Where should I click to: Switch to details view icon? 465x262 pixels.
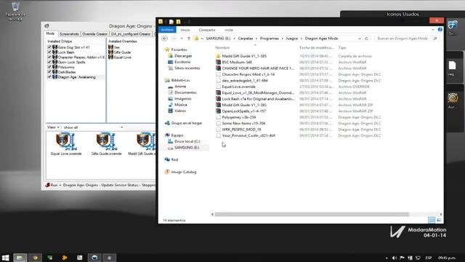click(432, 220)
